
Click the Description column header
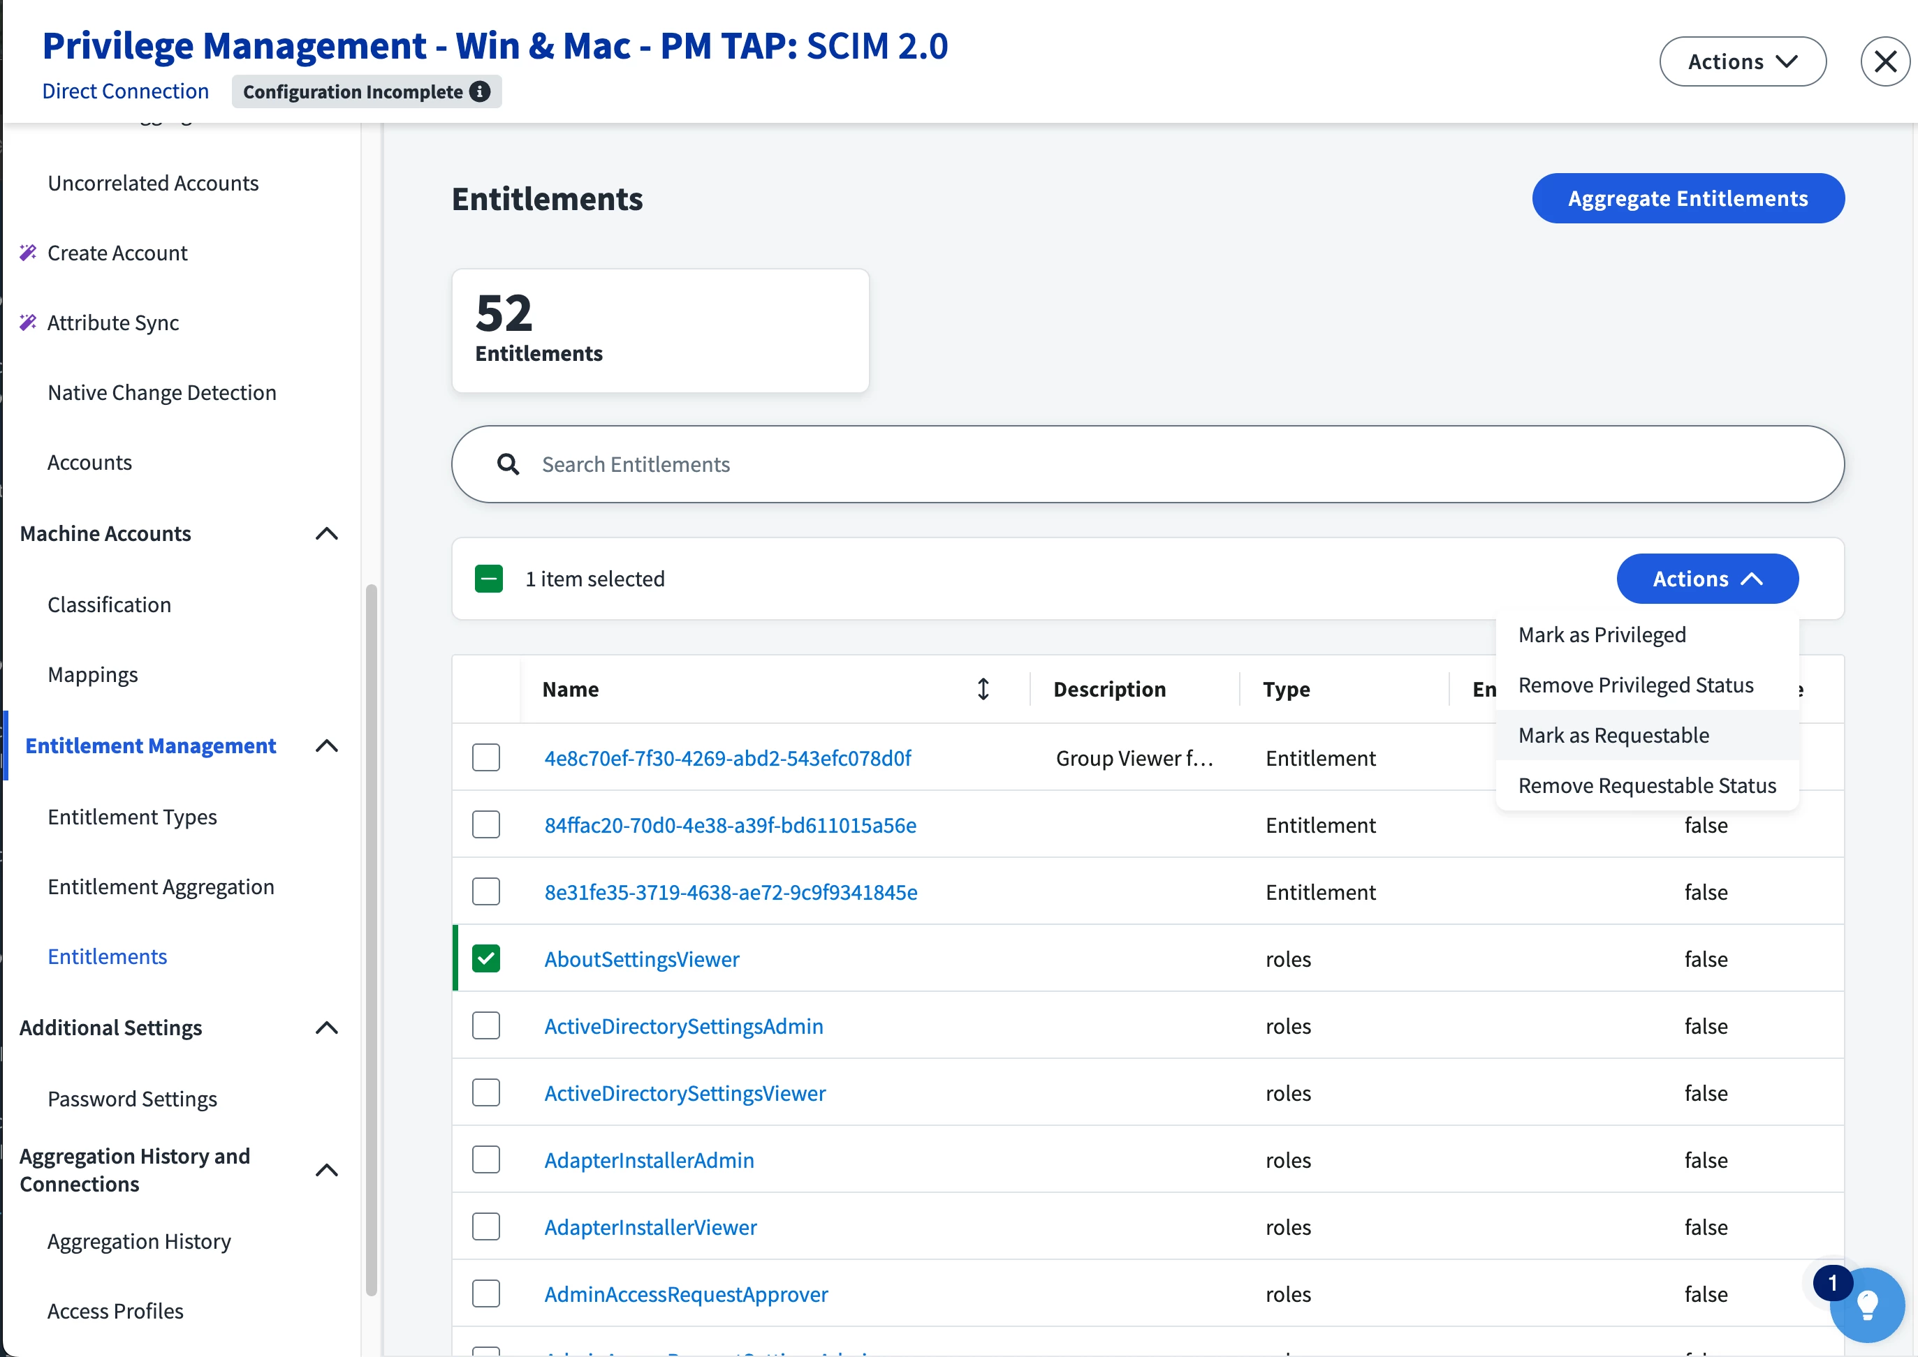(1109, 690)
